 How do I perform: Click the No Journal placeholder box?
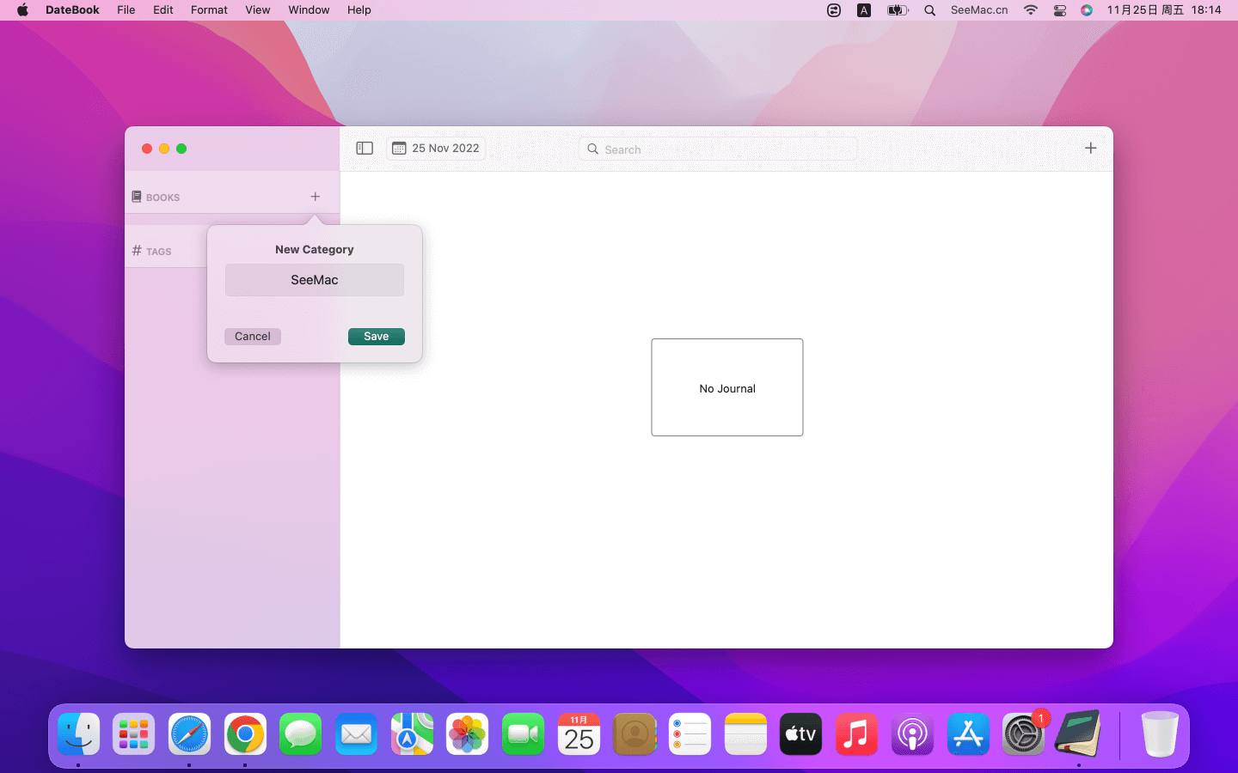pyautogui.click(x=727, y=387)
